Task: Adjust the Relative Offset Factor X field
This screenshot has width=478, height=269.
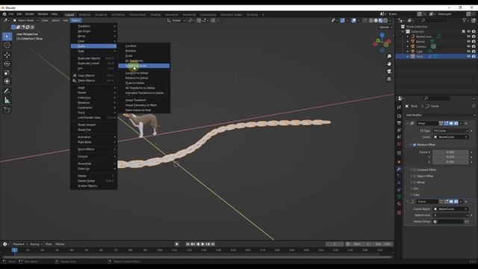Action: 450,152
